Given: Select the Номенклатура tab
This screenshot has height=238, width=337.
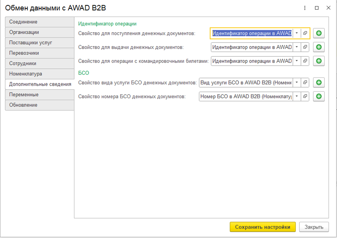Looking at the screenshot, I should (40, 74).
